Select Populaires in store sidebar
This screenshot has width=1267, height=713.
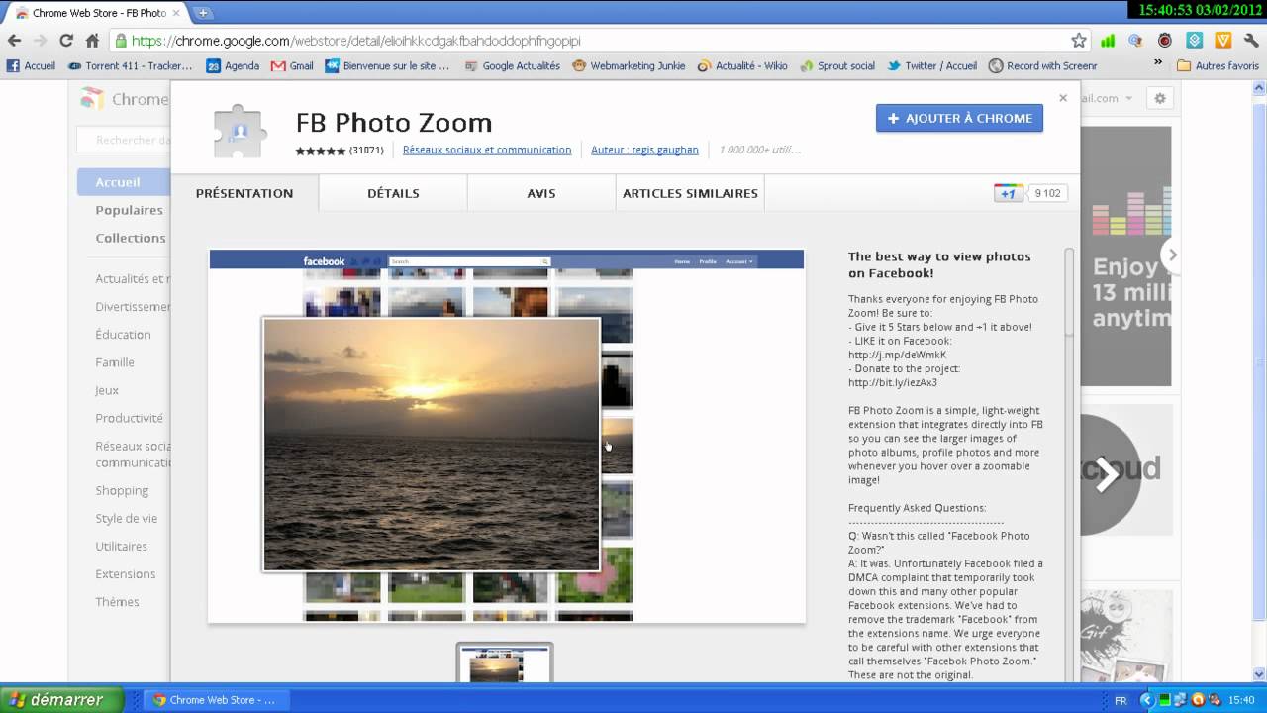[x=129, y=210]
